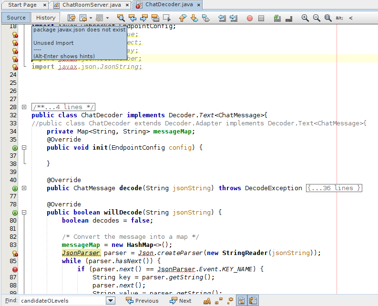Screen dimensions: 378x306
Task: Click the error lightbulb next to JsonParser line
Action: (x=15, y=254)
